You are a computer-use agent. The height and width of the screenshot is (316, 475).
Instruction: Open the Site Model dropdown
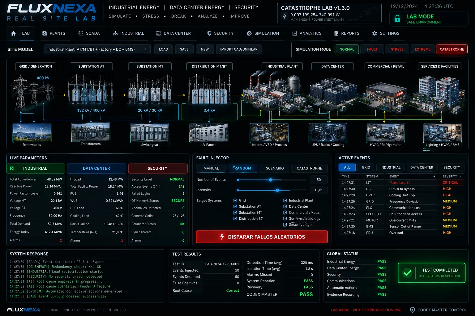click(97, 49)
